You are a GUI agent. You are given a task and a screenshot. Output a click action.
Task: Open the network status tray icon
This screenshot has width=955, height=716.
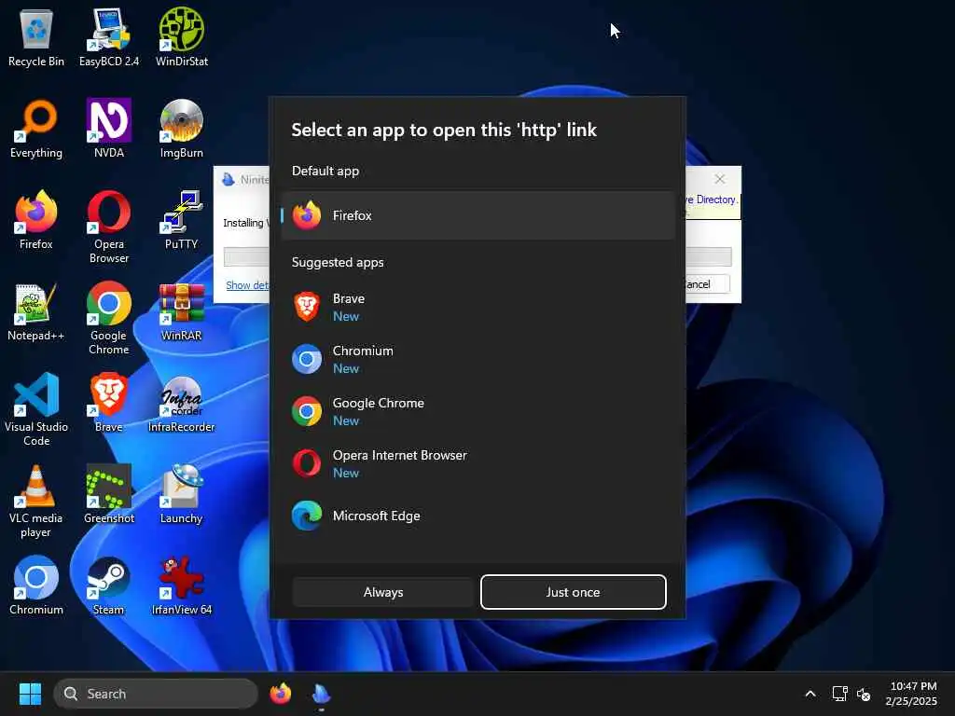pyautogui.click(x=840, y=694)
